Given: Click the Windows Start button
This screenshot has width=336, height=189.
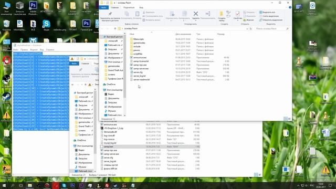Looking at the screenshot, I should click(x=4, y=185).
